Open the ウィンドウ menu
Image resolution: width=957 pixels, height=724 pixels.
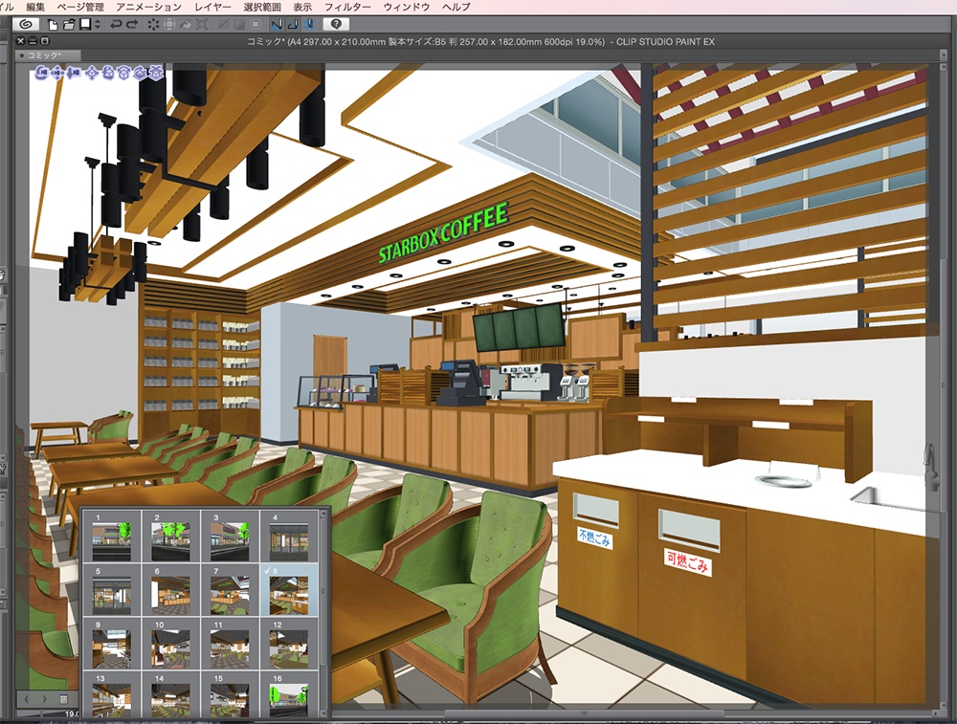pyautogui.click(x=407, y=7)
